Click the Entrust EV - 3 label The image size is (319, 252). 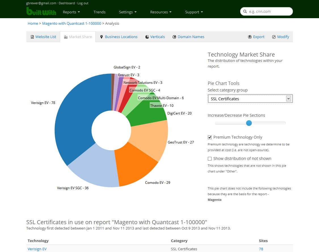pos(128,75)
